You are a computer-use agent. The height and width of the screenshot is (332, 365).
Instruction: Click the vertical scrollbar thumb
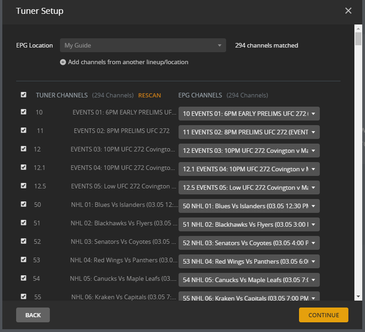pyautogui.click(x=358, y=38)
